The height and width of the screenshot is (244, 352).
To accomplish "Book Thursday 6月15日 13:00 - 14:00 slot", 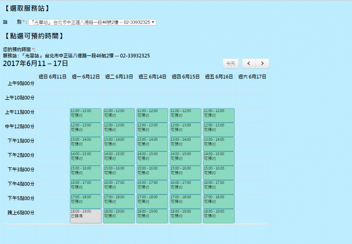I will coord(185,144).
